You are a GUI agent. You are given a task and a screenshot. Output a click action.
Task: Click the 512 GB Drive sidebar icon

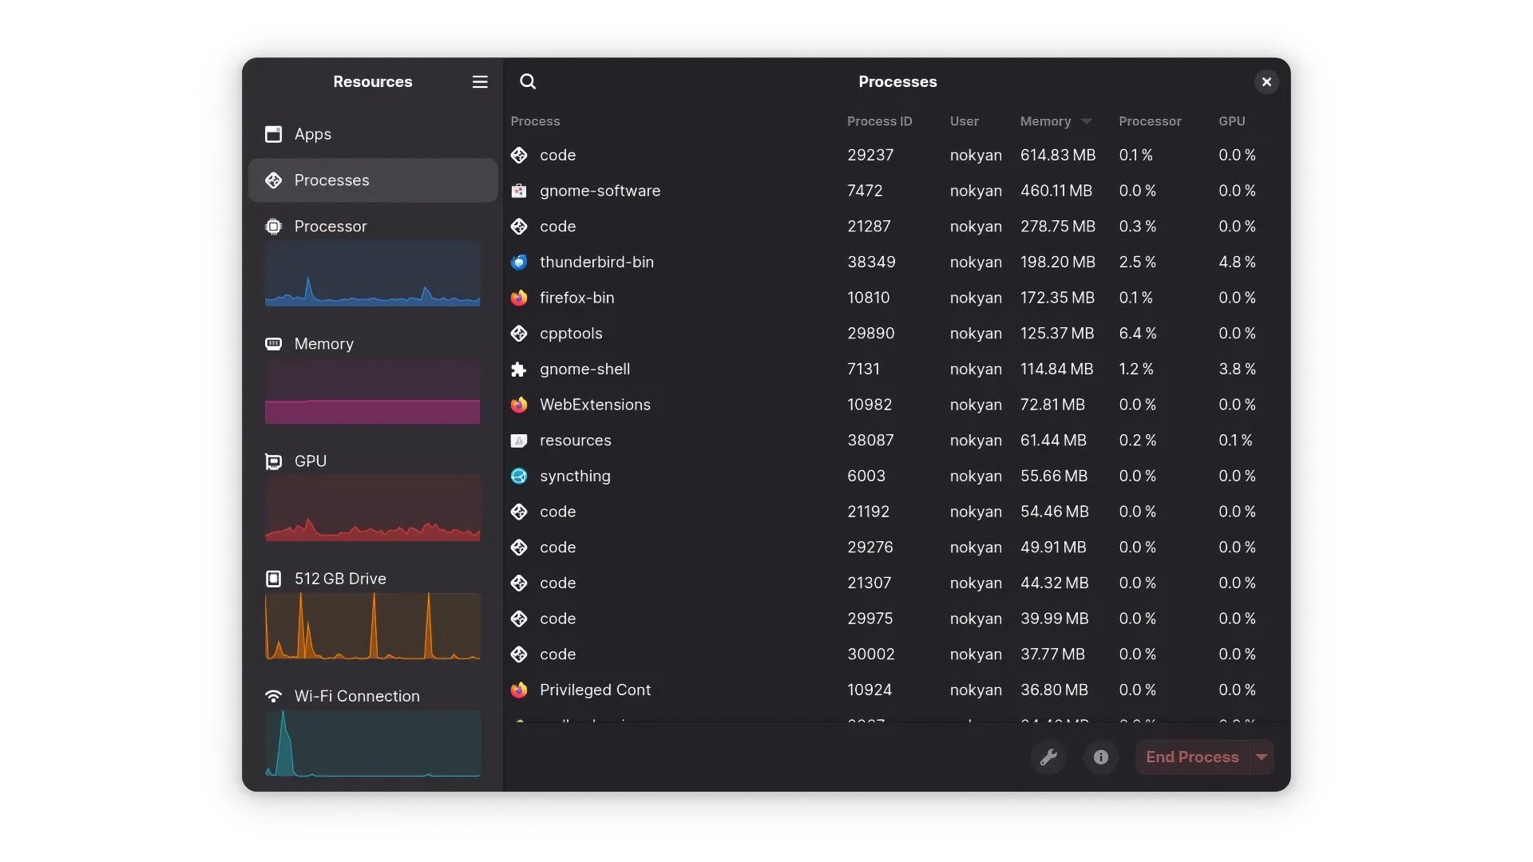[273, 579]
